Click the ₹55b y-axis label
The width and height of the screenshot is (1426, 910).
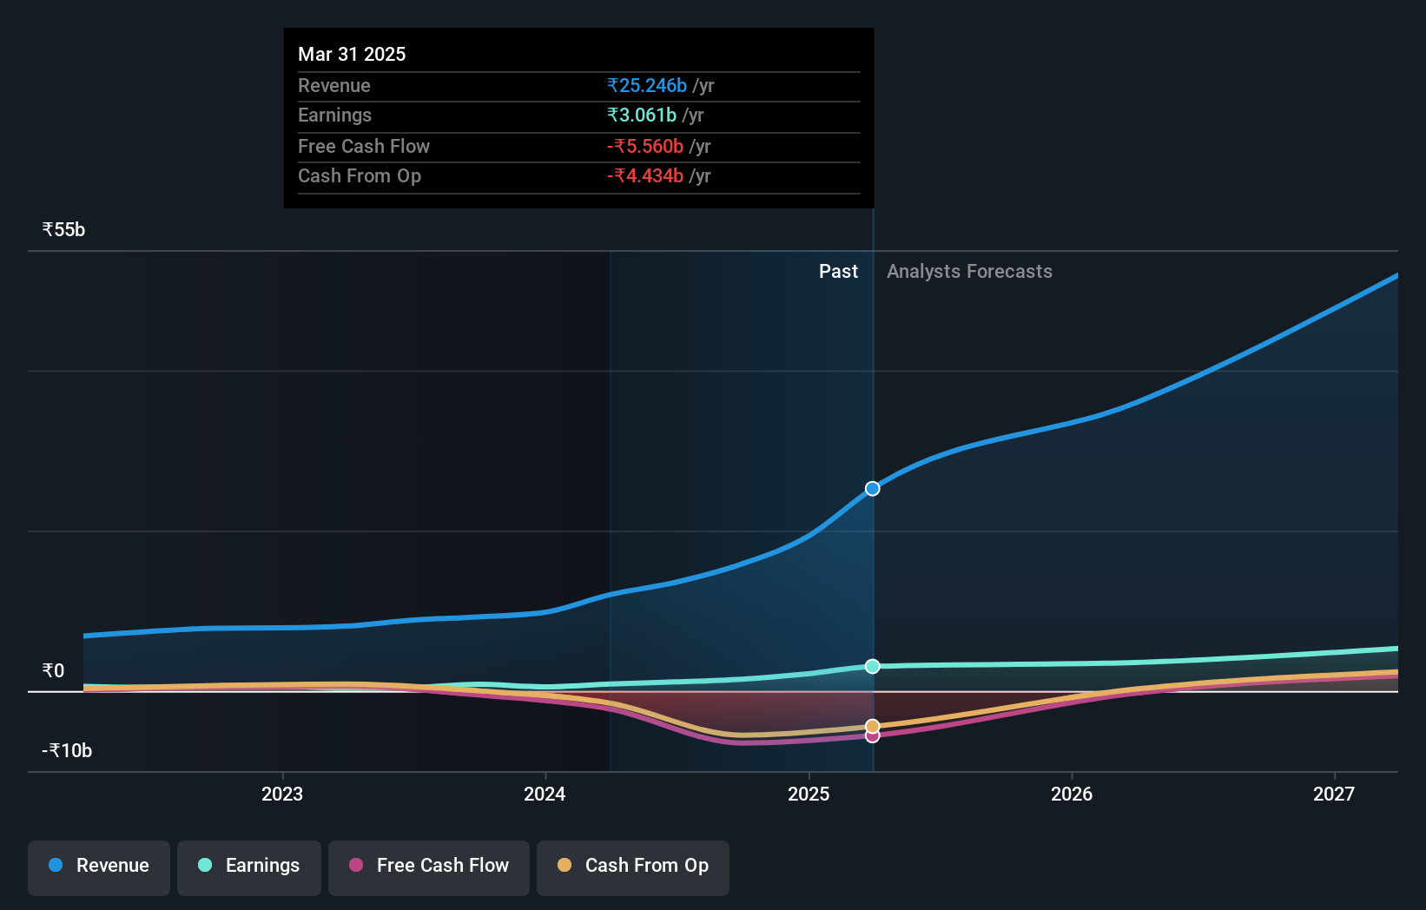(63, 230)
